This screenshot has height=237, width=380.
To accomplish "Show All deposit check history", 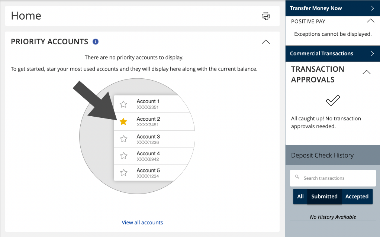I will point(300,197).
